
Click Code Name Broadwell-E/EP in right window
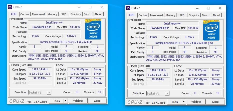pos(160,28)
